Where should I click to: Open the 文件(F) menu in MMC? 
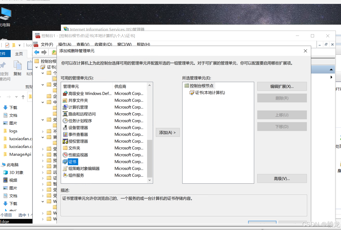pyautogui.click(x=47, y=44)
